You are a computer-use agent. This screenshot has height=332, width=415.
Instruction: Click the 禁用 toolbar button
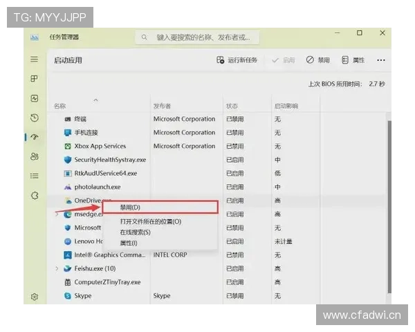tap(317, 60)
